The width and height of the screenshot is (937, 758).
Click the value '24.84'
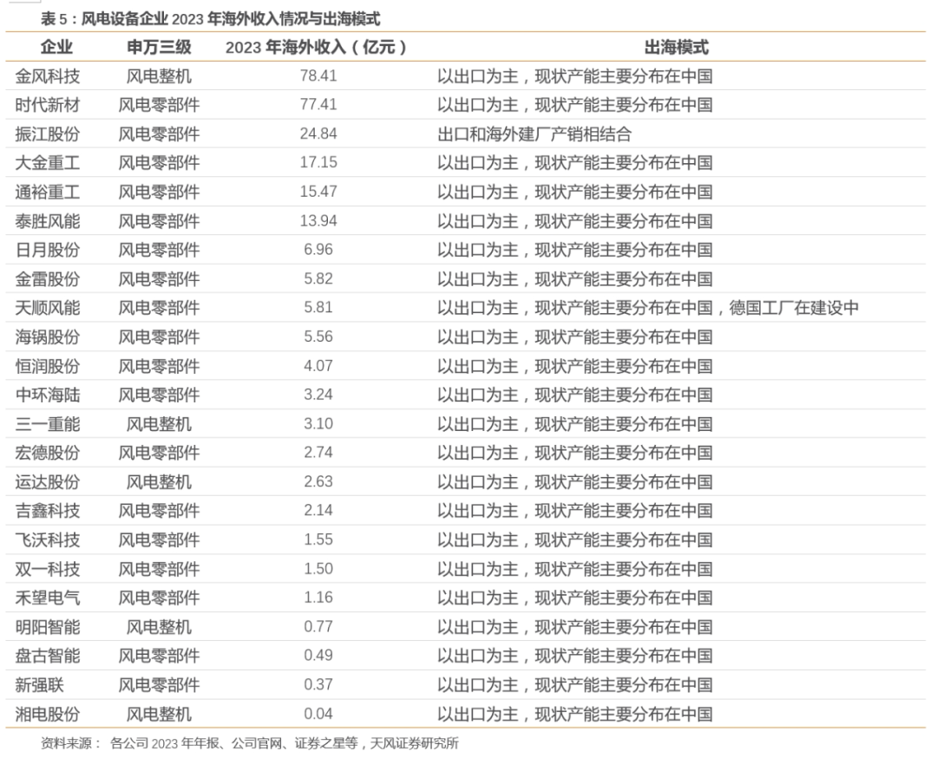pyautogui.click(x=318, y=134)
